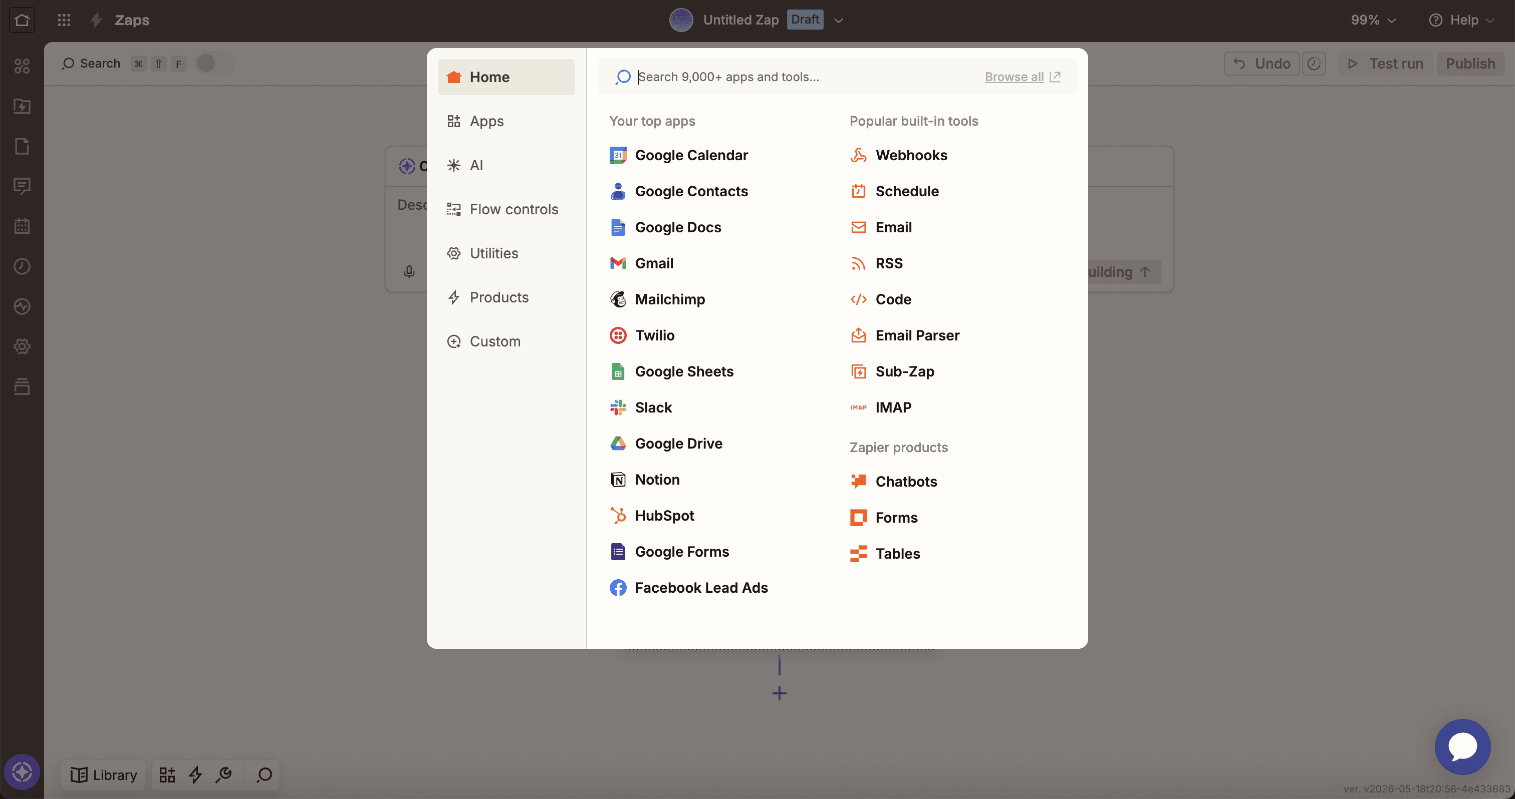This screenshot has width=1515, height=799.
Task: Switch to the AI category
Action: (506, 165)
